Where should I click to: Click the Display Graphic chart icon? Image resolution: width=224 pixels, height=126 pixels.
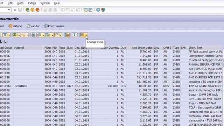click(x=67, y=35)
